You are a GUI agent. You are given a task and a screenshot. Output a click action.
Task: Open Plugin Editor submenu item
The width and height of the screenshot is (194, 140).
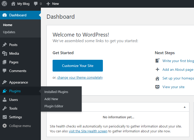coord(54,106)
